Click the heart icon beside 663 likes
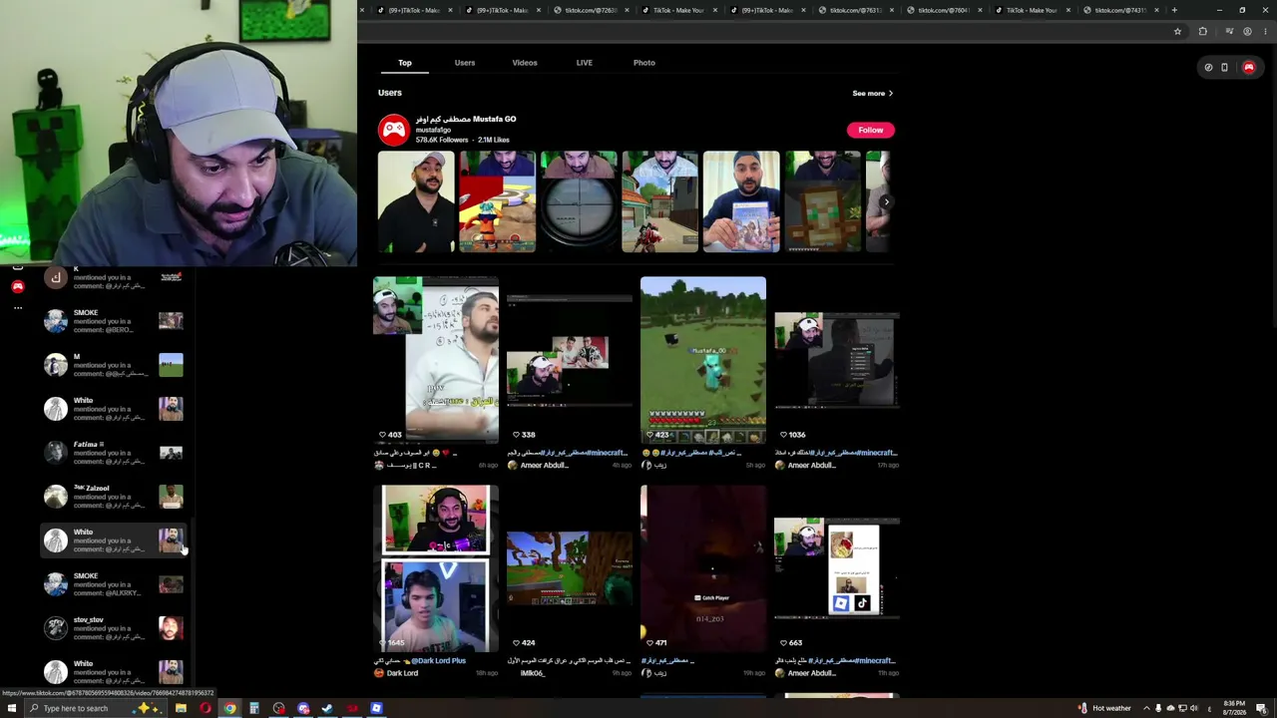The height and width of the screenshot is (718, 1277). tap(782, 643)
